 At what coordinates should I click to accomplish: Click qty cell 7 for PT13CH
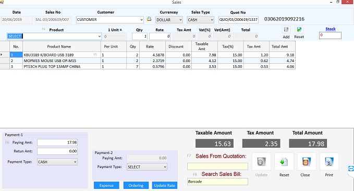click(133, 66)
